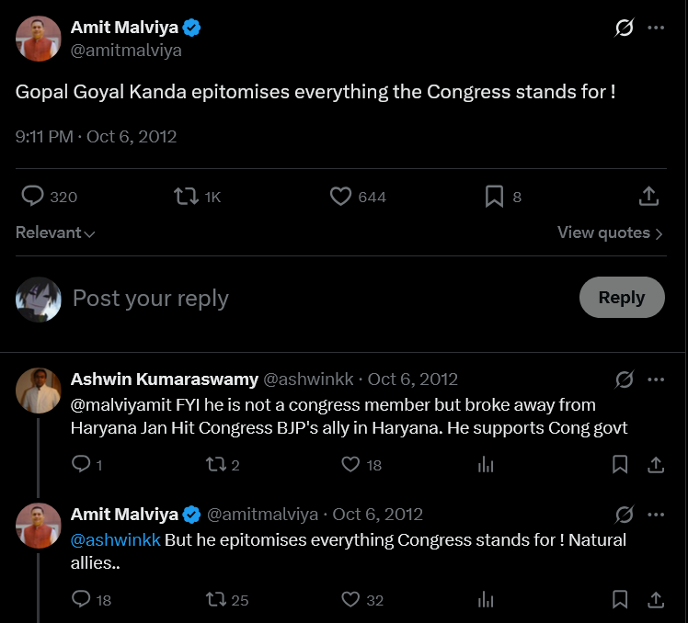Image resolution: width=688 pixels, height=623 pixels.
Task: Share the main post via share icon
Action: click(648, 196)
